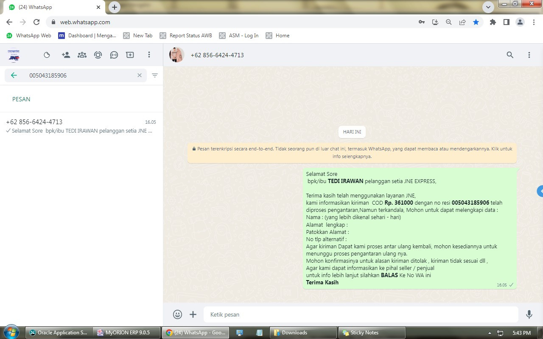Open Dashboard | Menga... bookmark
543x339 pixels.
tap(87, 36)
